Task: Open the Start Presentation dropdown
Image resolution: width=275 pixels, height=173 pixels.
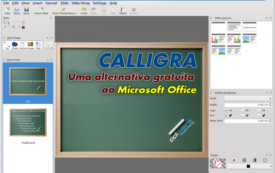Action: click(64, 11)
